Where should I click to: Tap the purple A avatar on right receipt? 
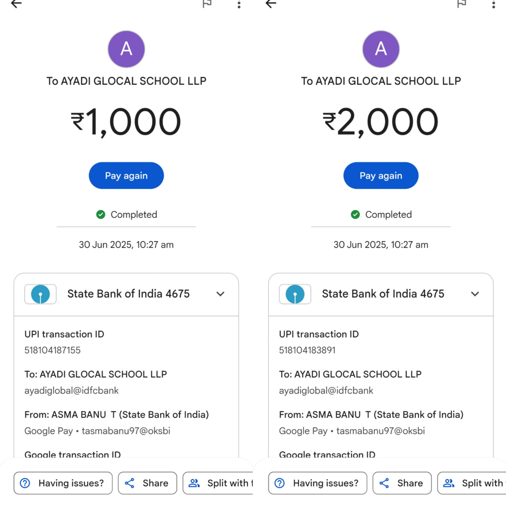381,49
